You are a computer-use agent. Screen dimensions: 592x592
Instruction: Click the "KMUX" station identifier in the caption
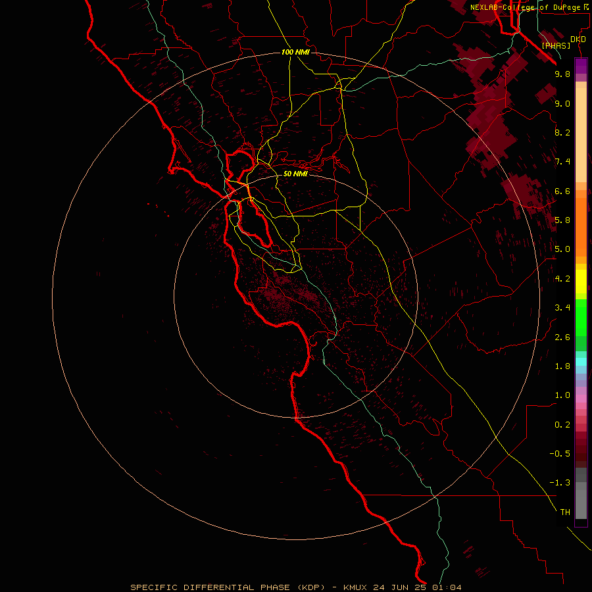tap(355, 587)
